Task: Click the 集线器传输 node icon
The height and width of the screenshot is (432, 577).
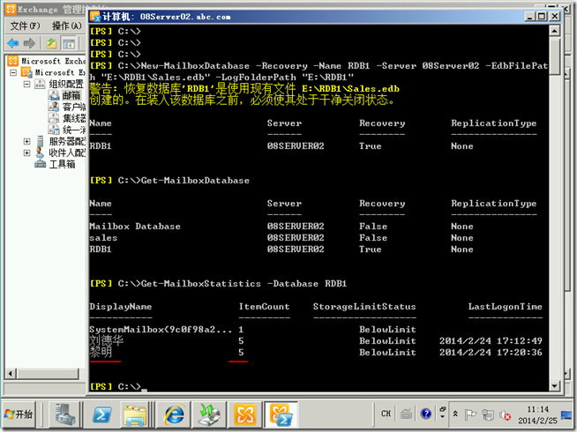Action: (x=54, y=118)
